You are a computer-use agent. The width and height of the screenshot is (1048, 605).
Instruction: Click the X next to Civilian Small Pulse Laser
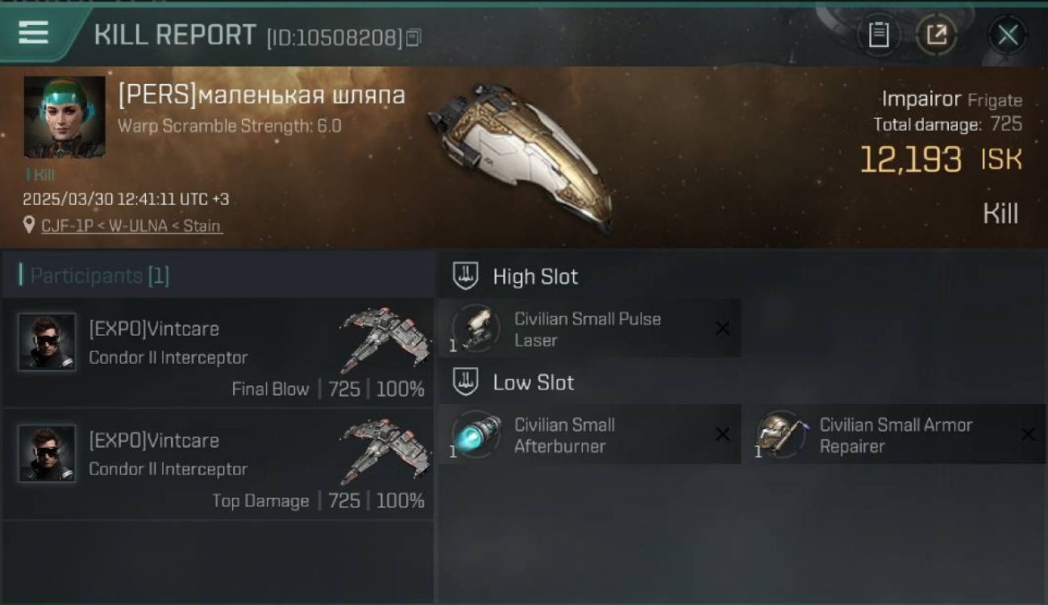click(x=723, y=328)
